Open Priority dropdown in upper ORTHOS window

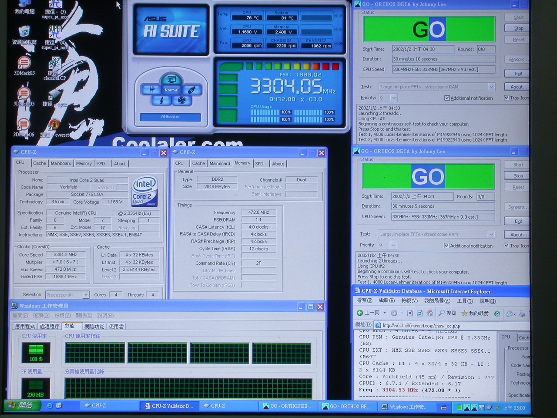tap(394, 98)
